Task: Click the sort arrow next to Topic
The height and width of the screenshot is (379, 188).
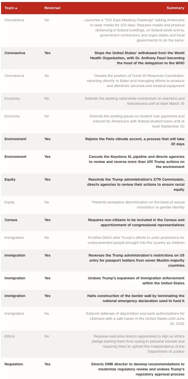Action: click(16, 8)
